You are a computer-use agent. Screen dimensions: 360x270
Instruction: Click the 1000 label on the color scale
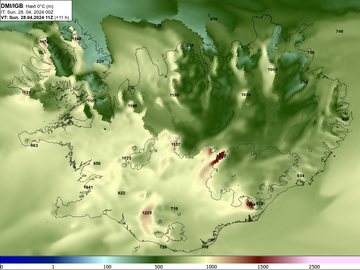tap(211, 267)
